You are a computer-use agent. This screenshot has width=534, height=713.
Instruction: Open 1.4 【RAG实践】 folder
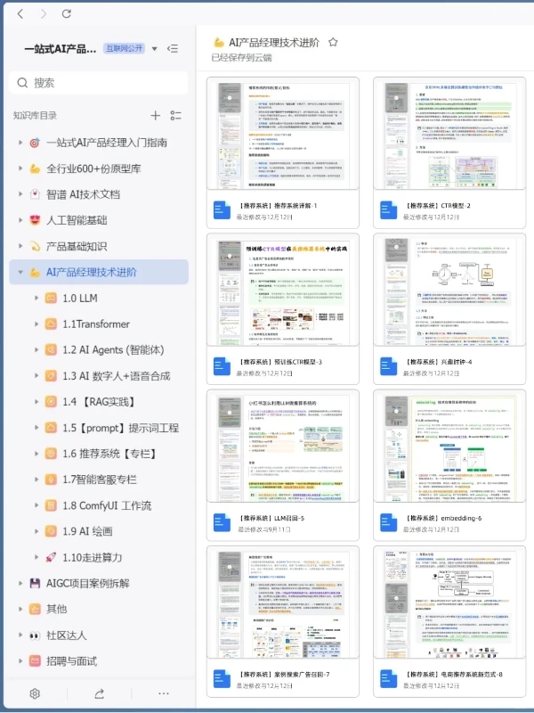coord(99,402)
